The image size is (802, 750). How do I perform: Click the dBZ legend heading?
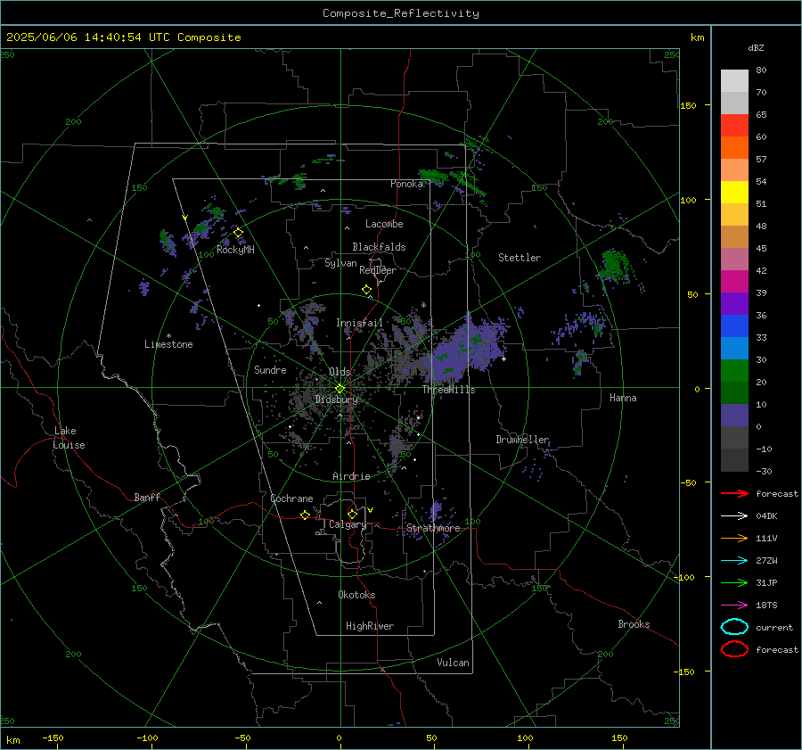point(756,47)
